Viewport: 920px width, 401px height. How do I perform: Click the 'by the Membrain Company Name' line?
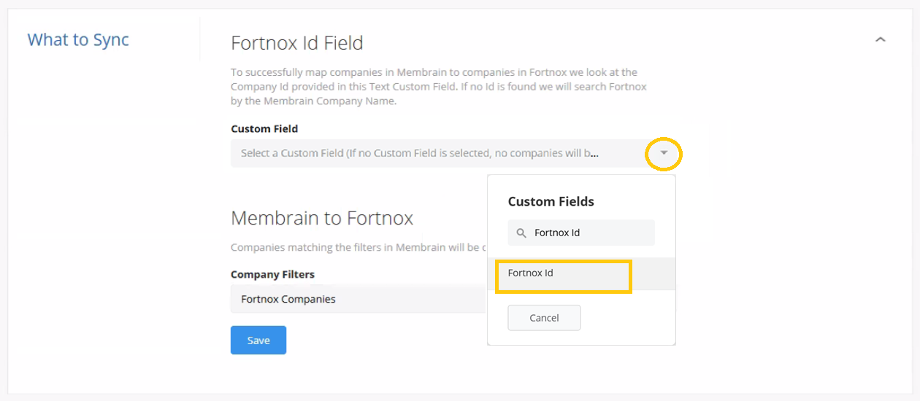pos(313,101)
